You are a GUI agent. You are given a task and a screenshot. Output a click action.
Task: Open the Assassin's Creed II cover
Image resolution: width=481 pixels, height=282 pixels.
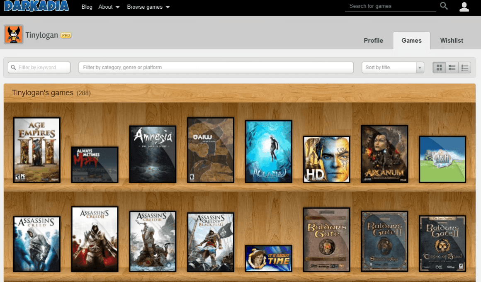pos(95,239)
